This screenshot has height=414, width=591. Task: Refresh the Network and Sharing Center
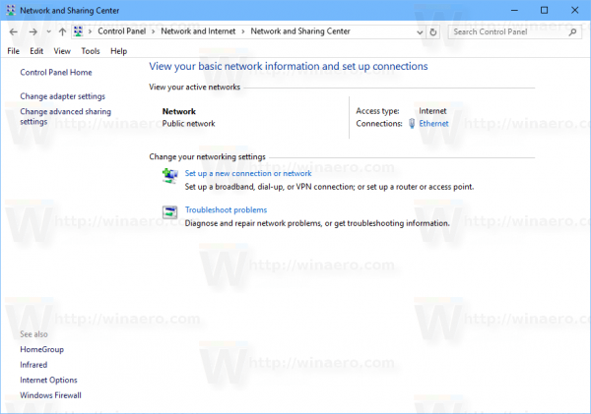tap(433, 32)
